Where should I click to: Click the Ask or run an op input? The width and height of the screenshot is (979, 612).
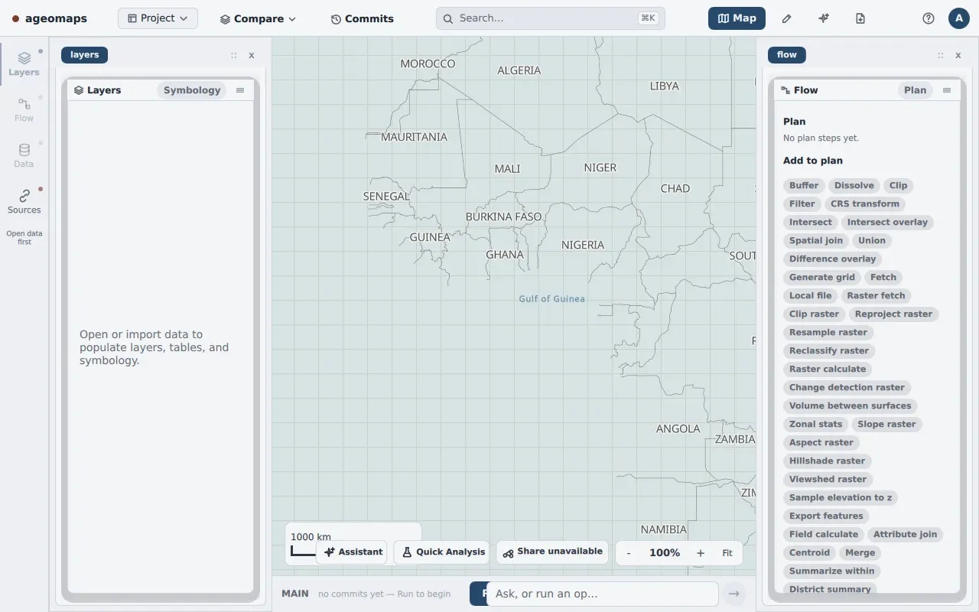click(603, 594)
